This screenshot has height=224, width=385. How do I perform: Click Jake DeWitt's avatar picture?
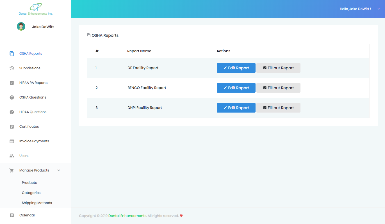pos(21,27)
